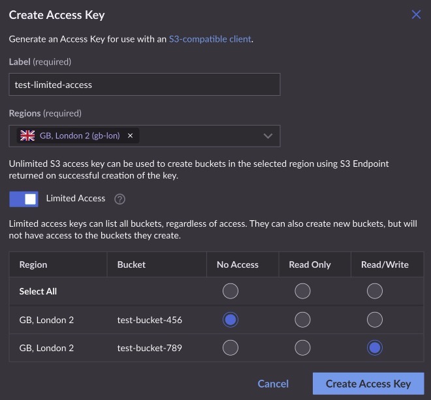Close the Create Access Key dialog

pos(416,14)
